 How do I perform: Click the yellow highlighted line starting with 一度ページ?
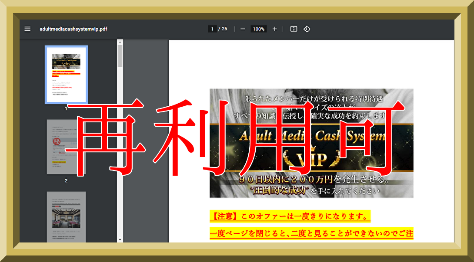(311, 234)
